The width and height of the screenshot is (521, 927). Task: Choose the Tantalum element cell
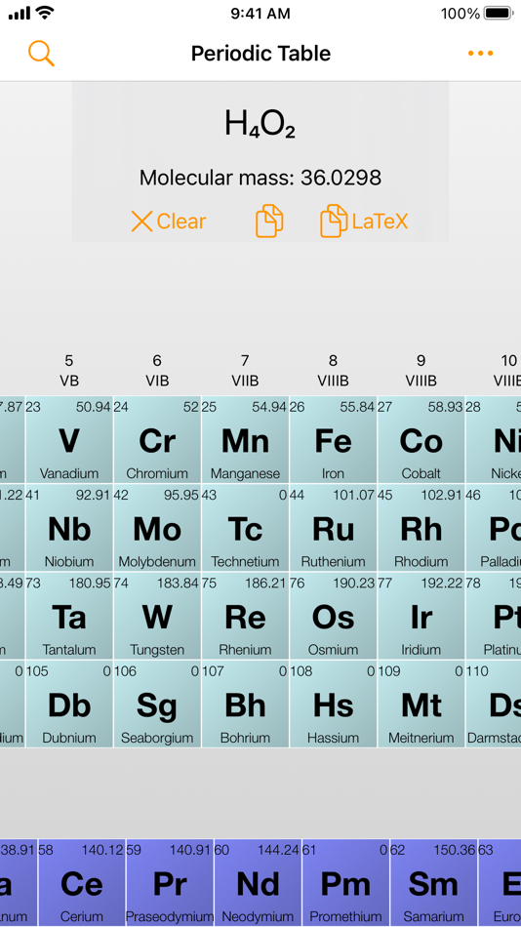coord(69,616)
